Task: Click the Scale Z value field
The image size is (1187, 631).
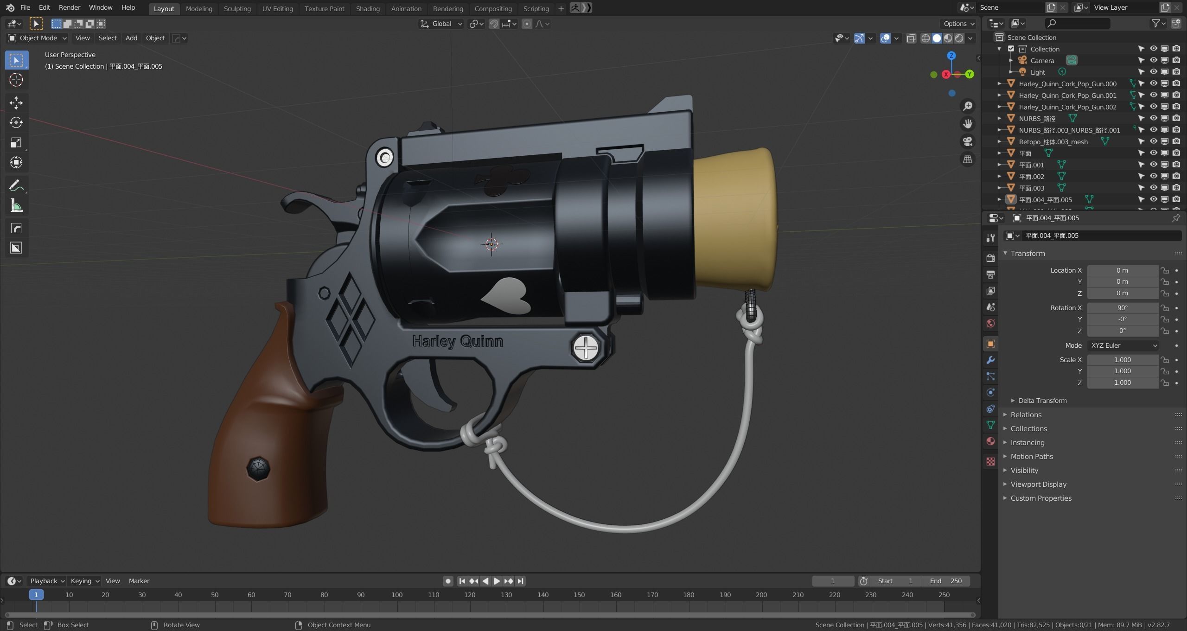Action: (1123, 382)
